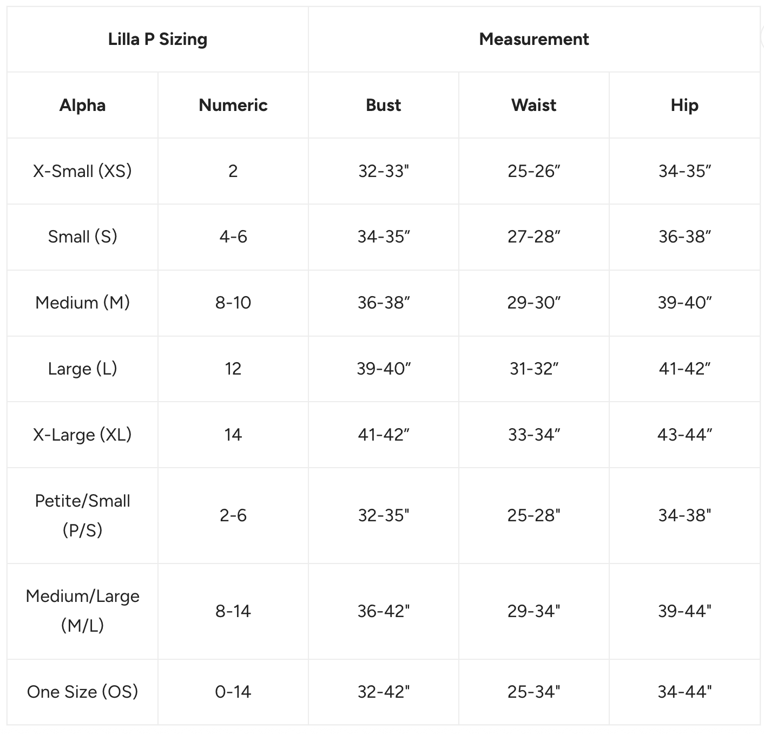Select the X-Small (XS) row label

pos(82,171)
